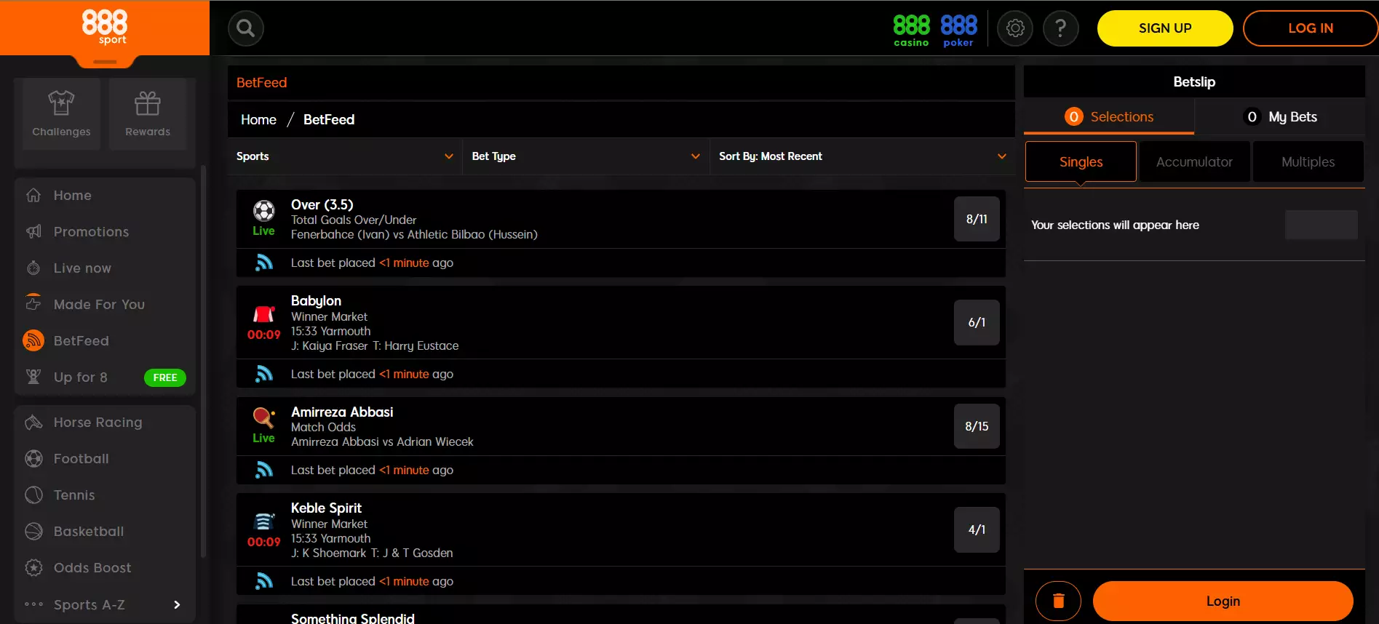Select the Accumulator tab
This screenshot has width=1379, height=624.
(1194, 162)
